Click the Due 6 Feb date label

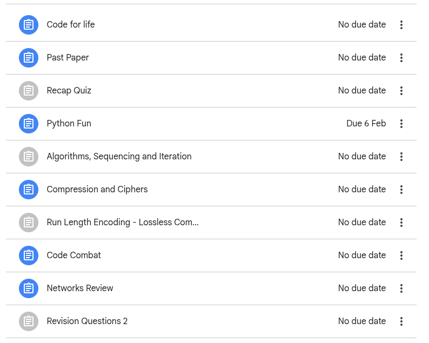point(366,124)
